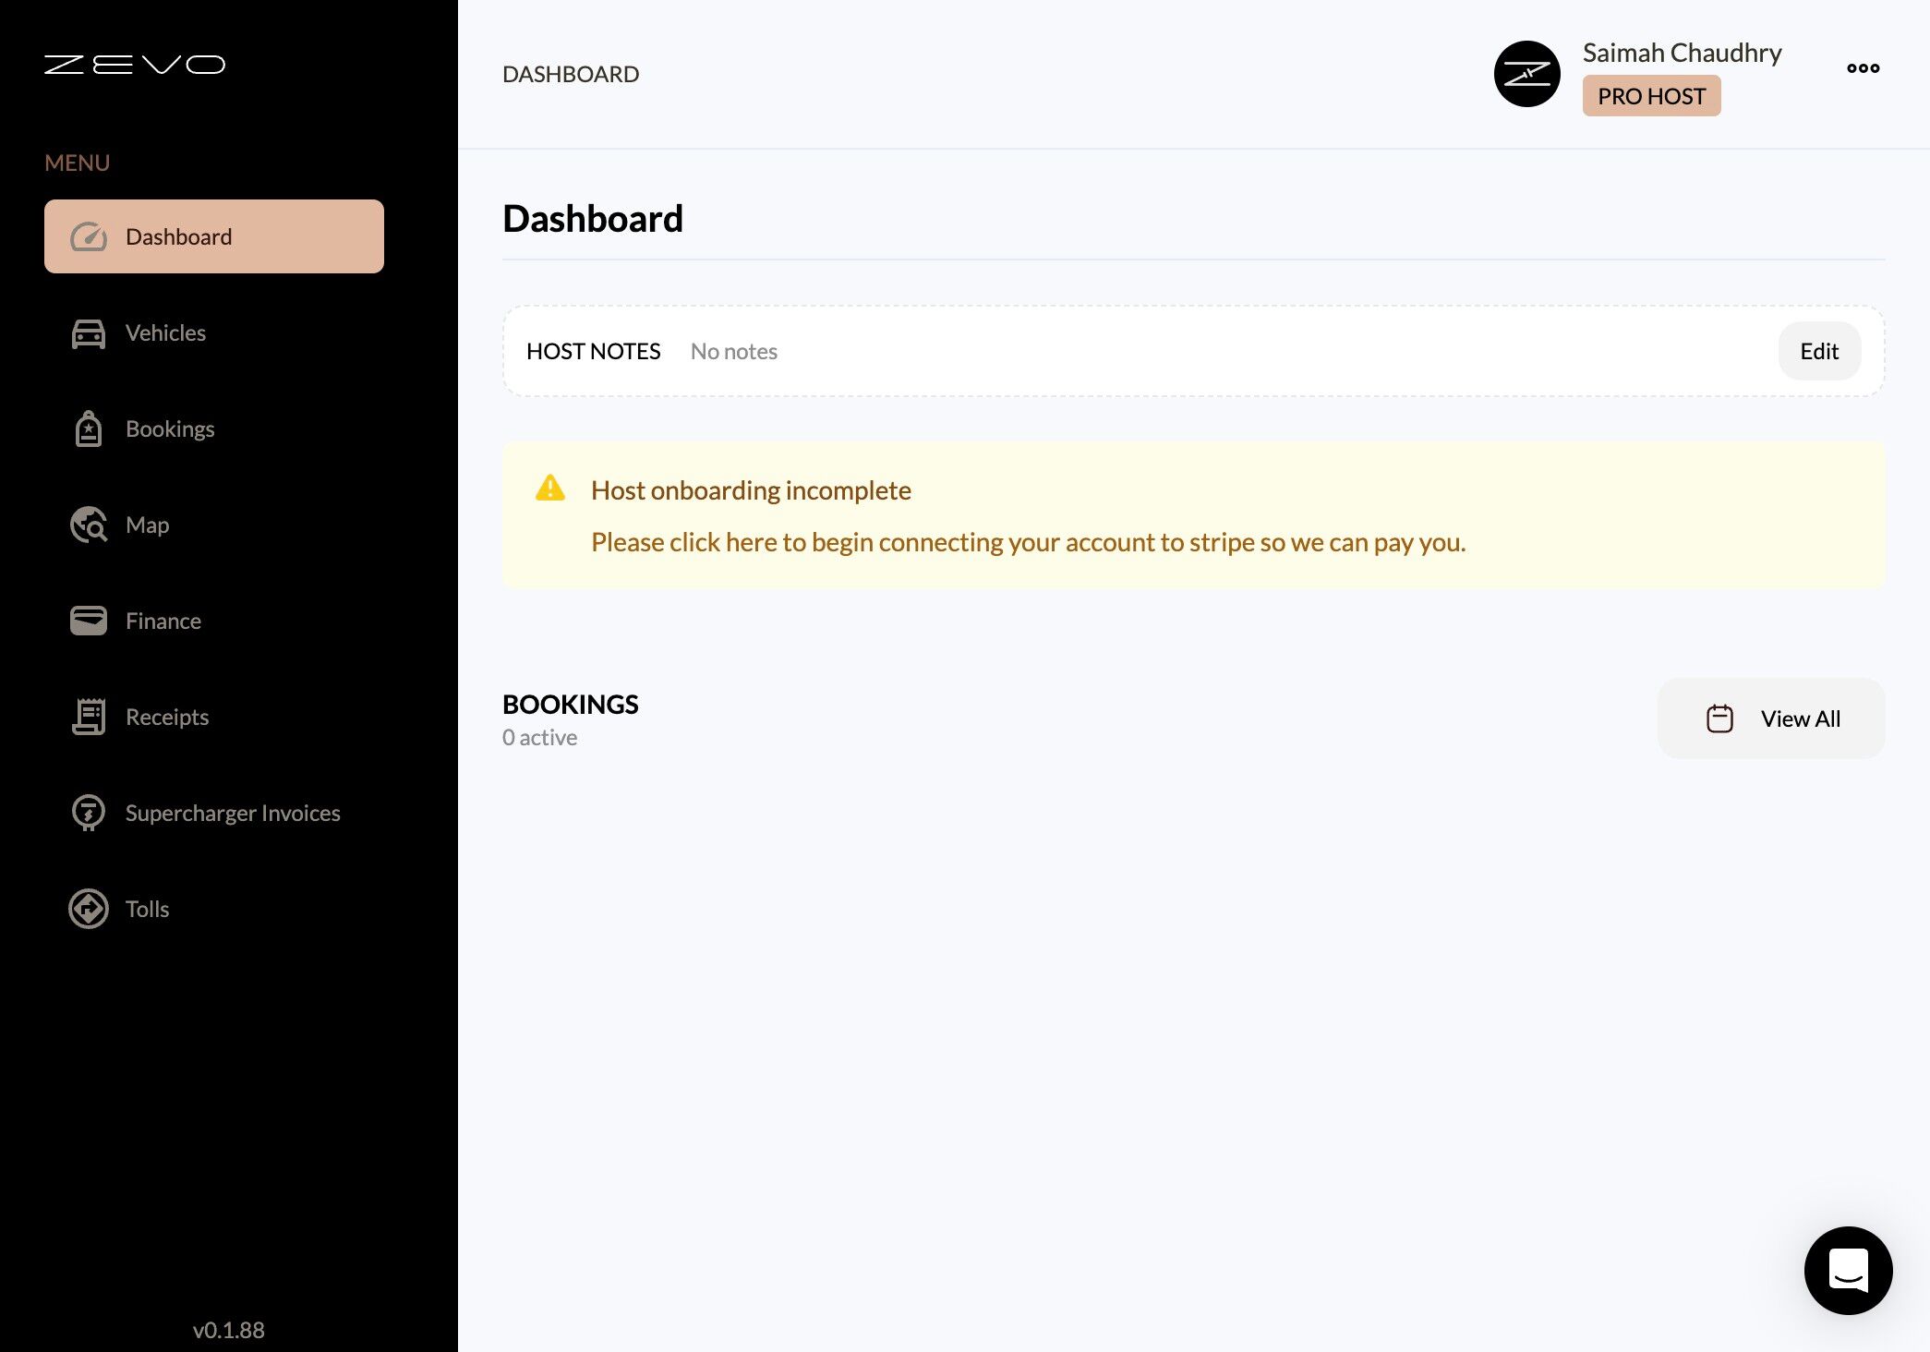
Task: Edit the host notes
Action: 1818,351
